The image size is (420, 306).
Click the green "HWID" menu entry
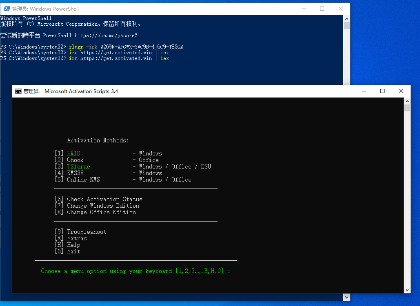point(73,153)
